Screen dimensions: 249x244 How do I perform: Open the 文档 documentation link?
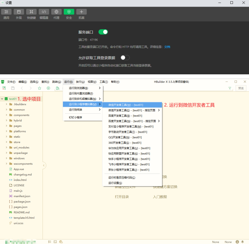coord(167,47)
